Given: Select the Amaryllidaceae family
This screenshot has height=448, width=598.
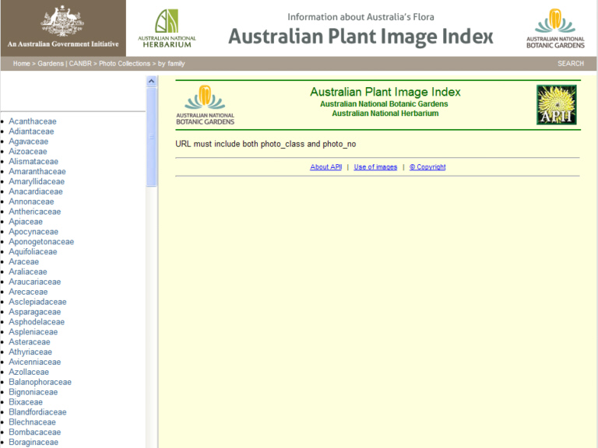Looking at the screenshot, I should [37, 181].
